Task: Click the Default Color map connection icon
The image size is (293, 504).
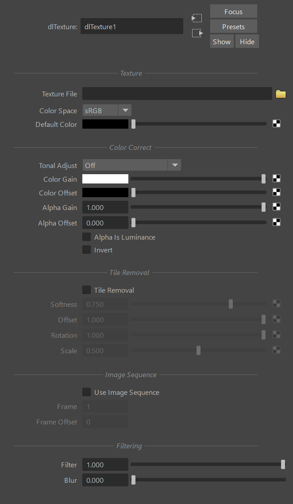Action: pos(276,124)
